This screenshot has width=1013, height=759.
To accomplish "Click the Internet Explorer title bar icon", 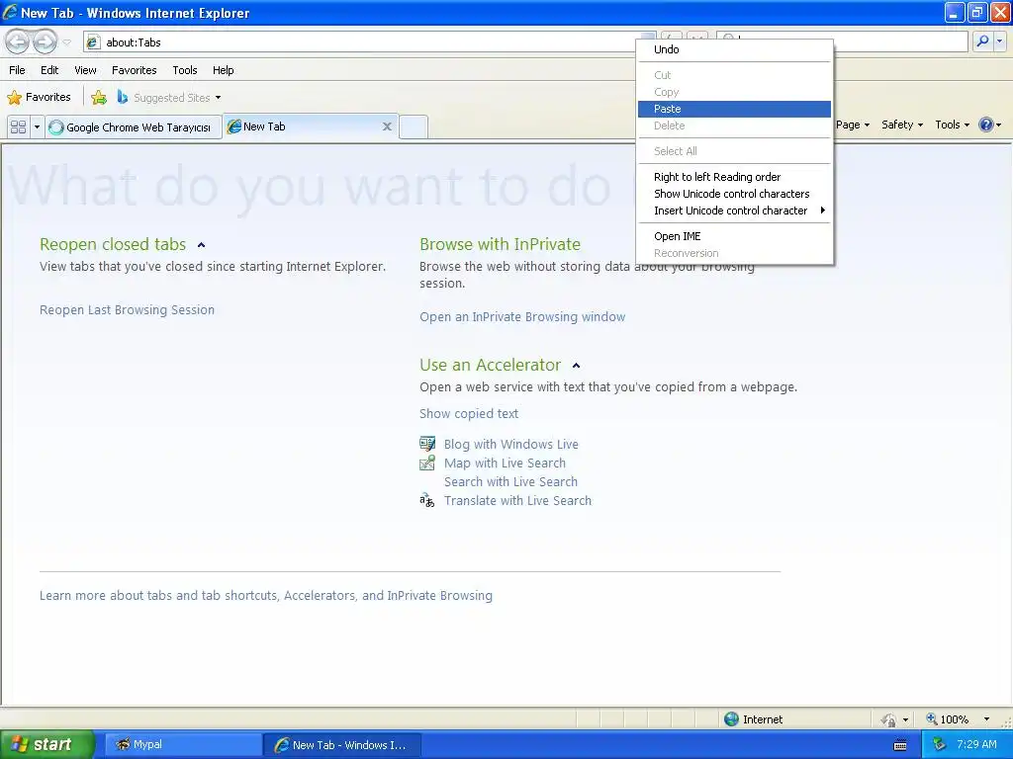I will click(10, 12).
